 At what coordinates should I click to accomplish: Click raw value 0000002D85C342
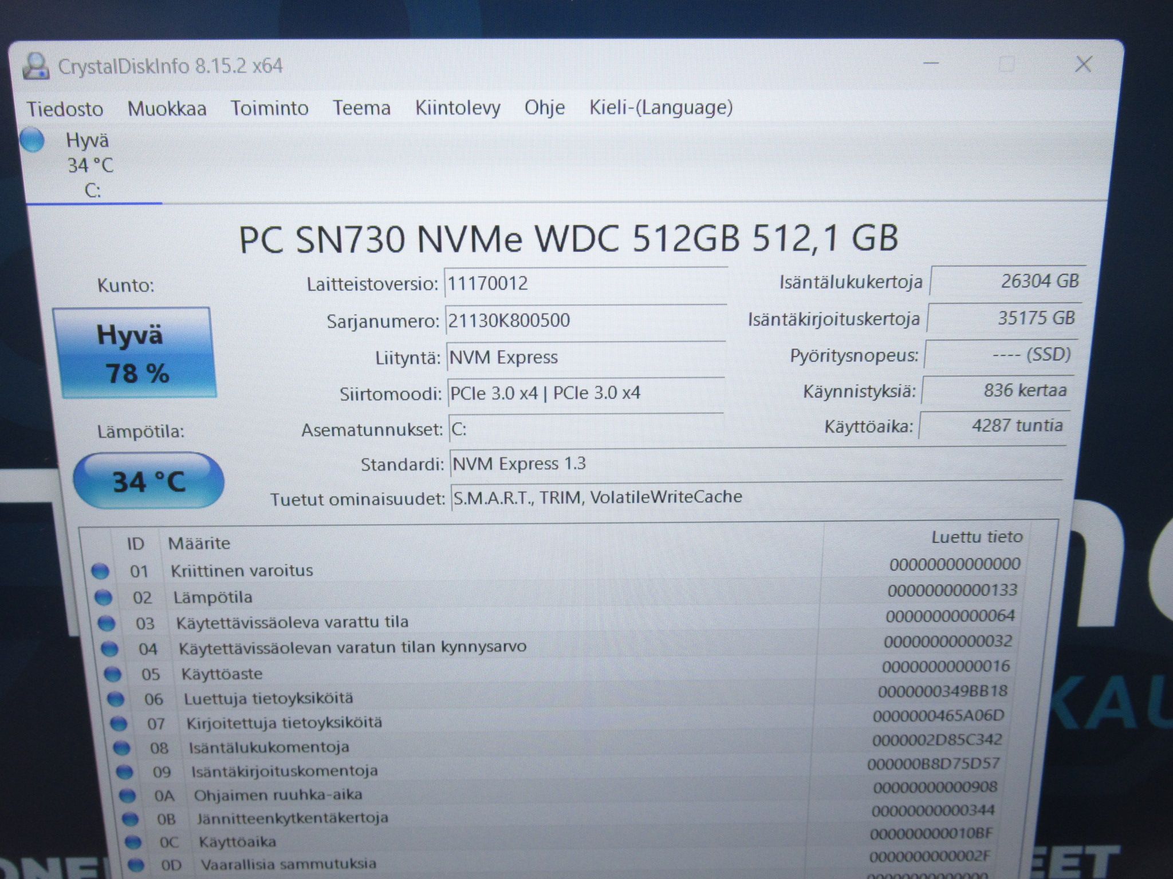pos(937,740)
